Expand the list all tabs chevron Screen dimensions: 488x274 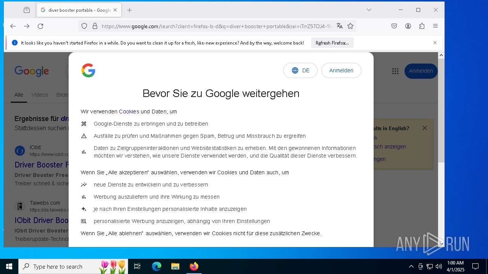click(369, 10)
